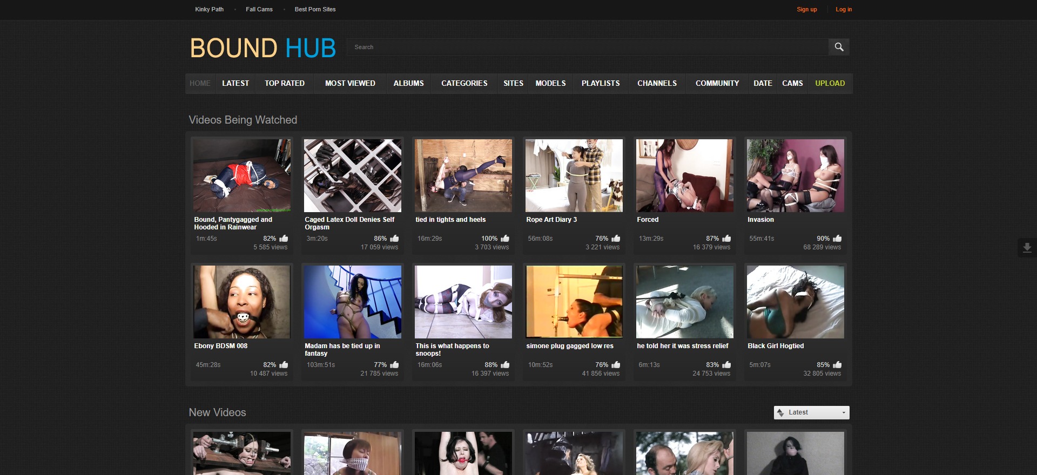Click the '56m:08s' duration text
Screen dimensions: 1037x475
(x=540, y=239)
